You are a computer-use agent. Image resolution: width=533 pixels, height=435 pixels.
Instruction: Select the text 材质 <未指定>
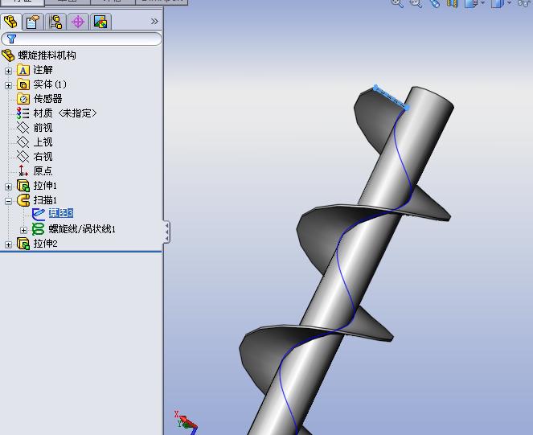pyautogui.click(x=65, y=113)
